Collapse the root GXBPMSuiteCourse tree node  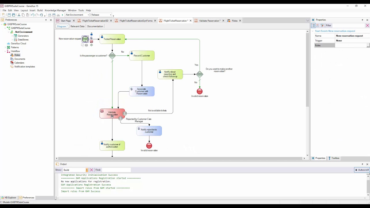tap(1, 24)
